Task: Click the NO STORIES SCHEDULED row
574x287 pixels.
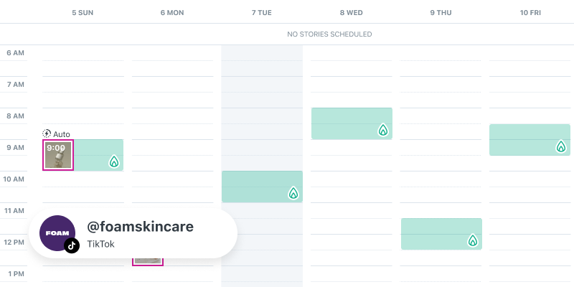Action: (329, 34)
